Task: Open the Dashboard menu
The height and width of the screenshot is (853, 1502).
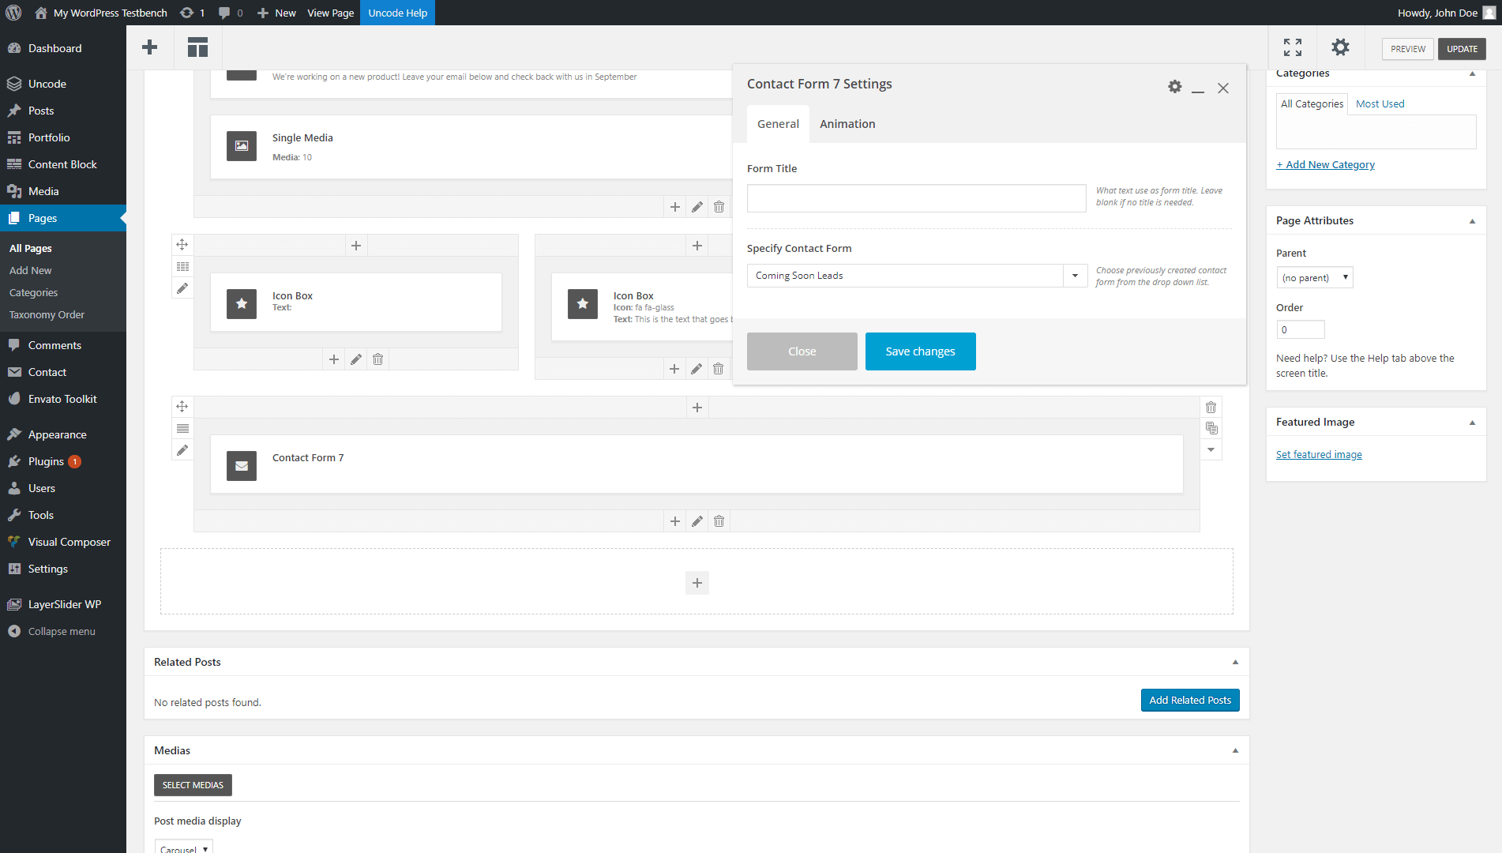Action: pyautogui.click(x=63, y=48)
